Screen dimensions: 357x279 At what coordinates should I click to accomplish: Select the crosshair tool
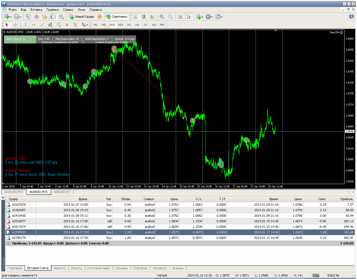(x=15, y=25)
